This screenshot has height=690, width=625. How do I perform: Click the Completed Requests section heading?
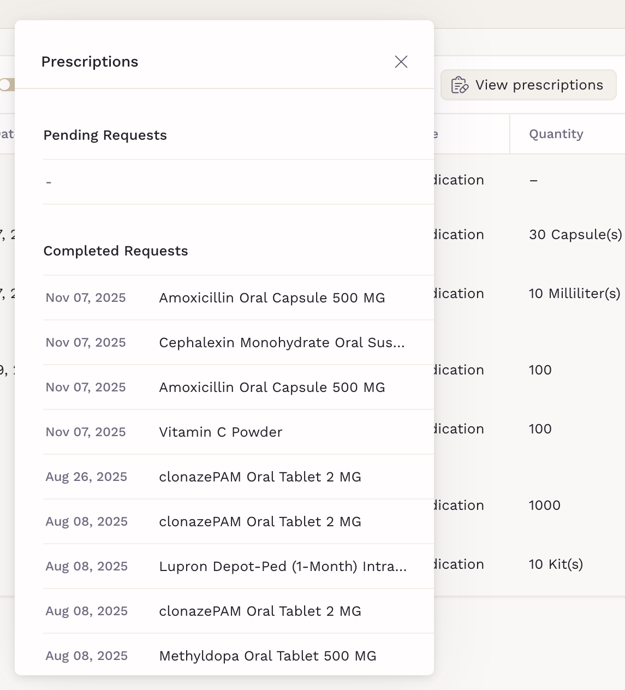tap(116, 251)
